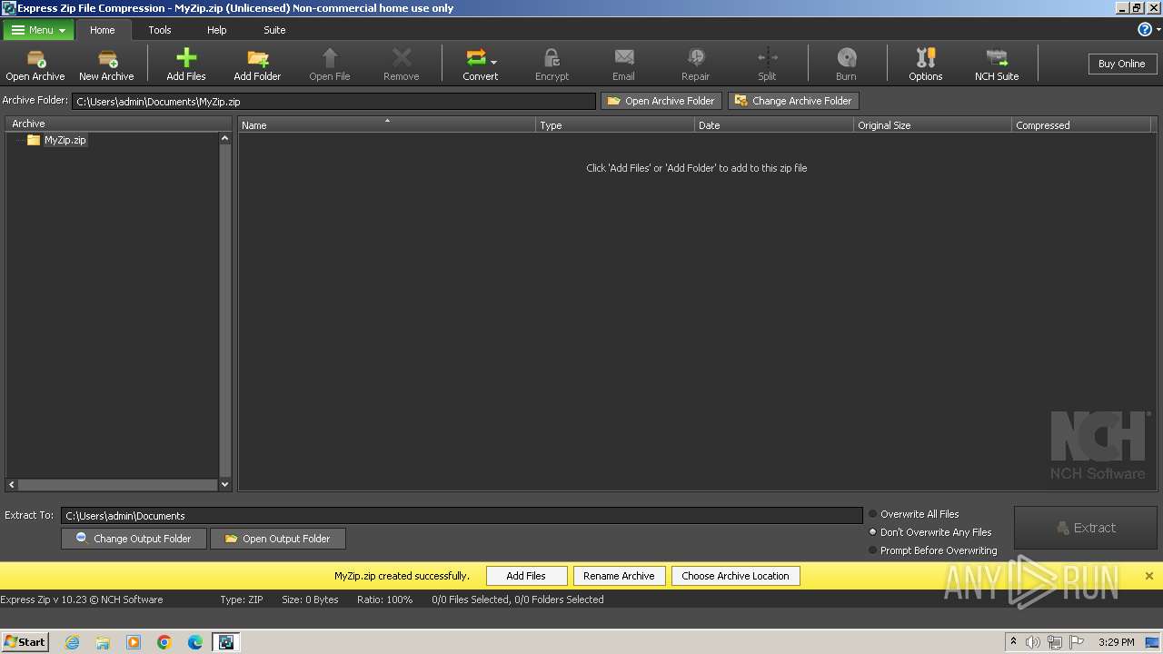Click the volume speaker tray icon

point(1033,642)
